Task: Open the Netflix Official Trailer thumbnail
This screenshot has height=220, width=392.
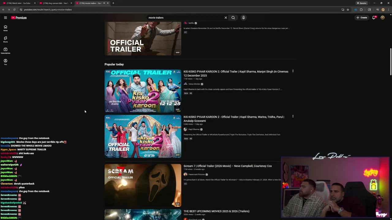Action: coord(143,38)
